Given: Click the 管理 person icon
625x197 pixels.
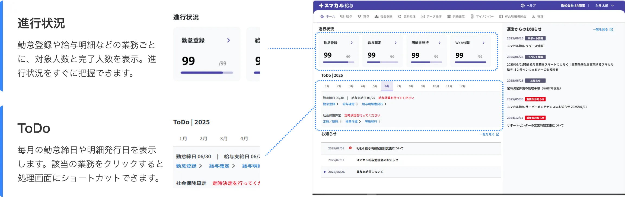Looking at the screenshot, I should point(533,17).
